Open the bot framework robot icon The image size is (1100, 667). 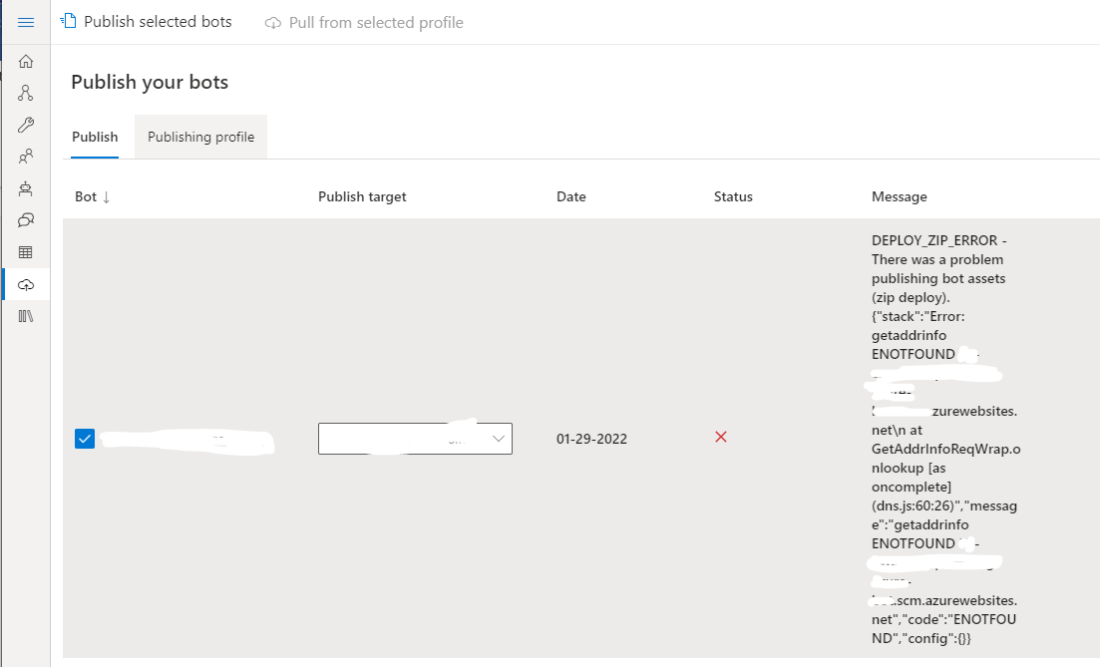click(26, 187)
